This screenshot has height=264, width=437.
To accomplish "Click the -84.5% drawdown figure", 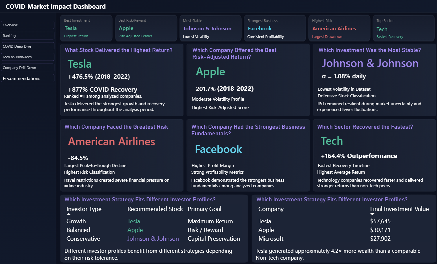I will tap(78, 158).
